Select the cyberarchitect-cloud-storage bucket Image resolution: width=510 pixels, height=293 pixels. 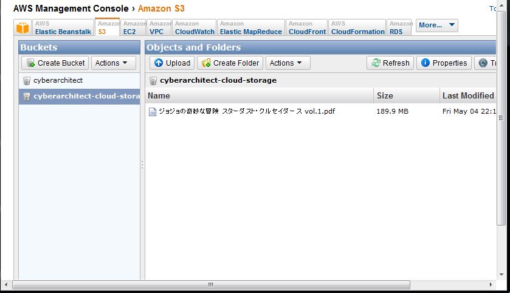coord(80,96)
